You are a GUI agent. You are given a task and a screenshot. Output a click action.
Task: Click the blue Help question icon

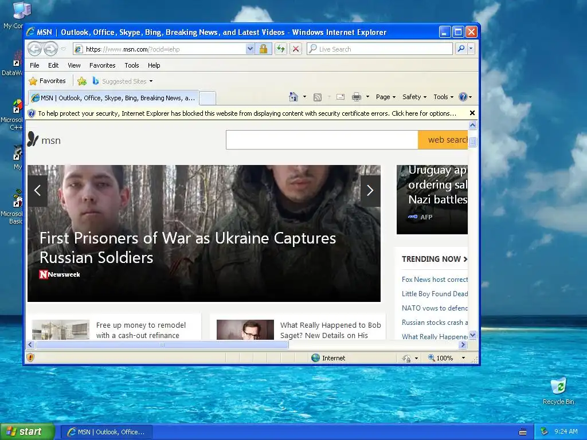tap(463, 97)
